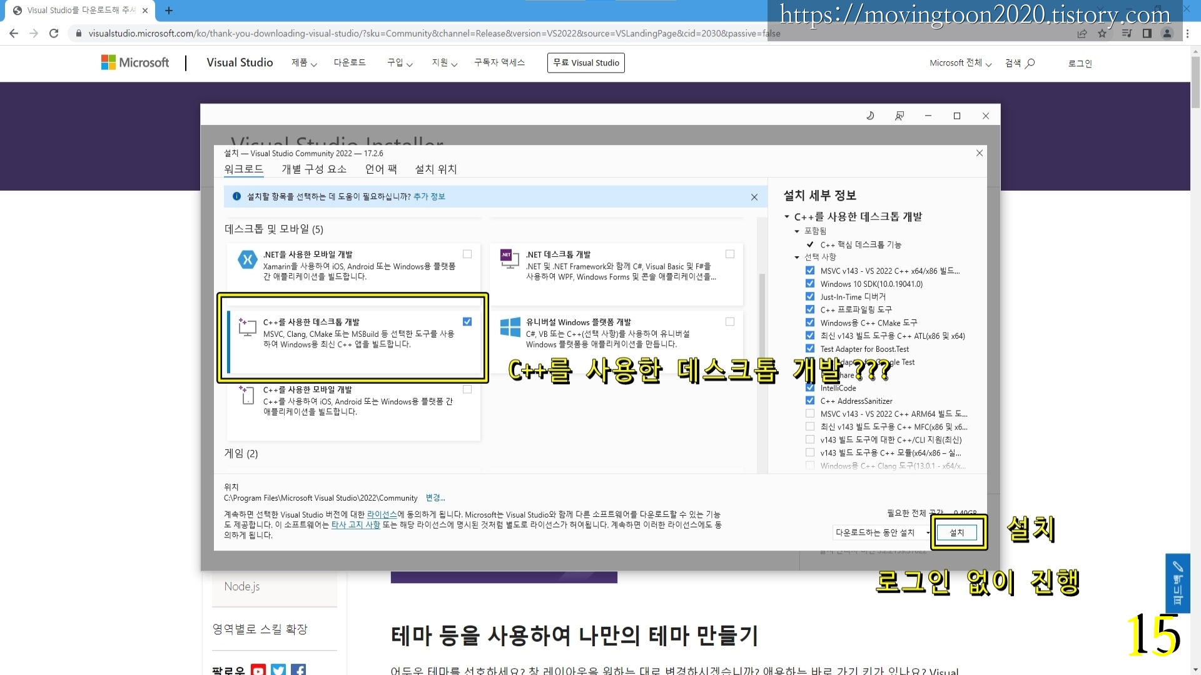Toggle the browser side panel icon
Image resolution: width=1201 pixels, height=675 pixels.
pos(1147,33)
